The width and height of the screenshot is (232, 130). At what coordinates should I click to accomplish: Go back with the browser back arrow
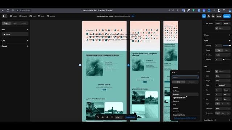(x=3, y=10)
